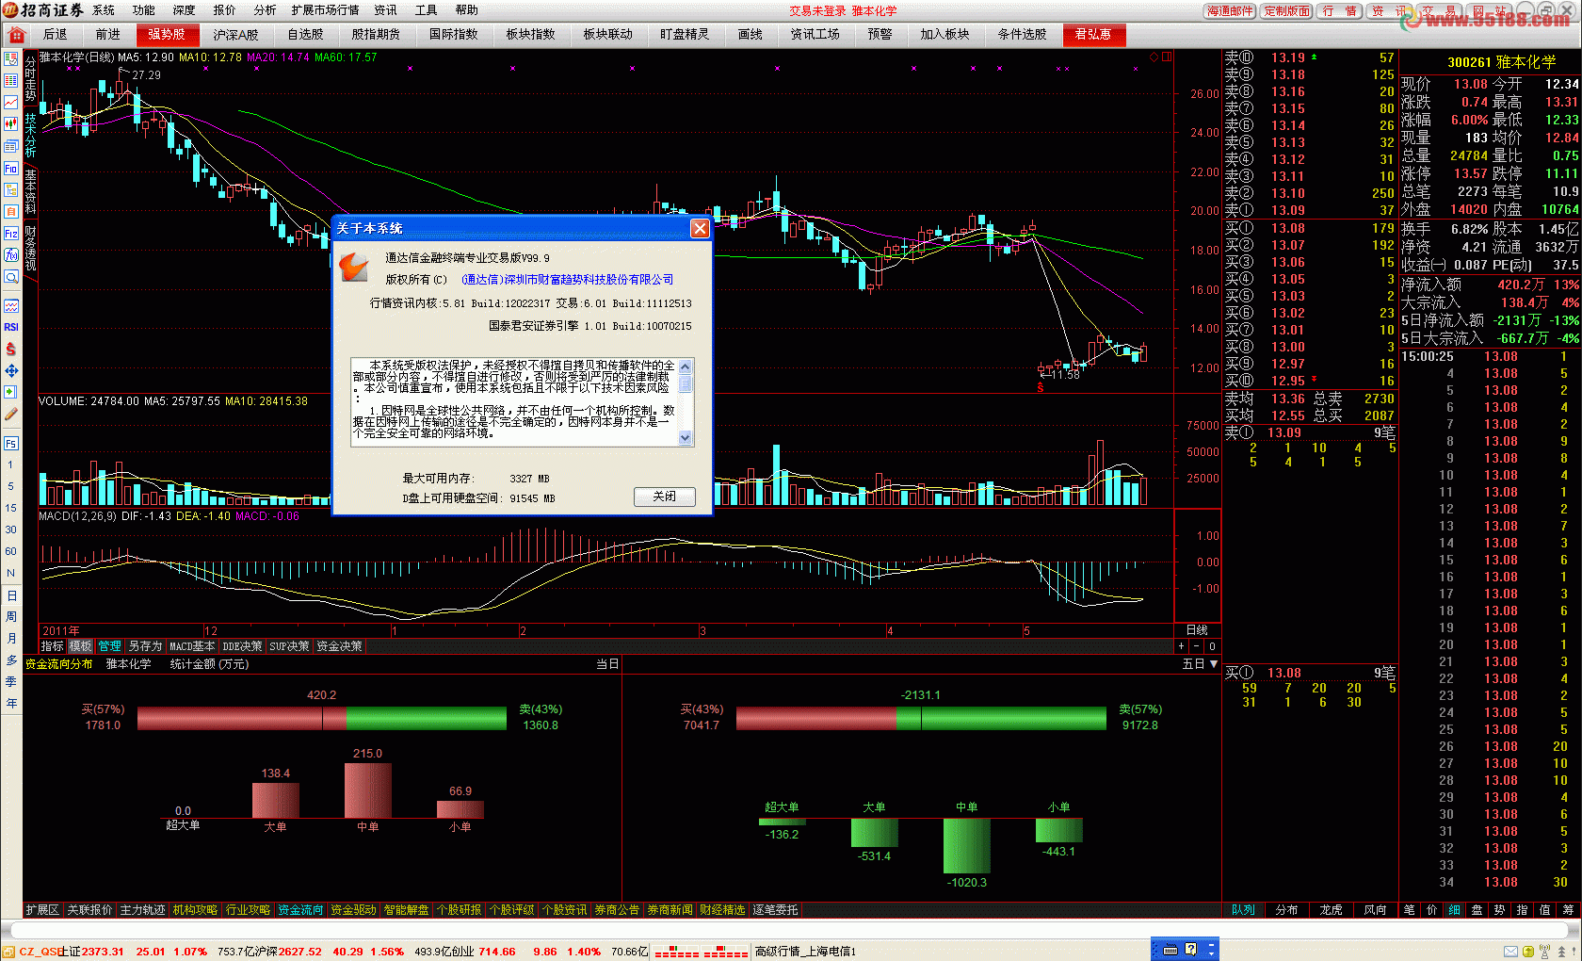The height and width of the screenshot is (961, 1582).
Task: Click the 海通邮件 button
Action: [1231, 11]
